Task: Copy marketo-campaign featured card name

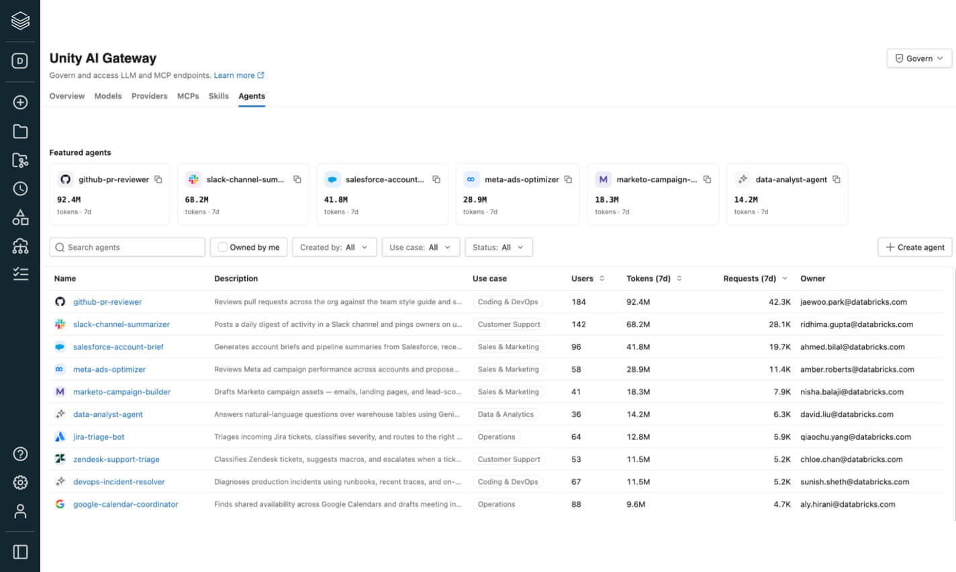Action: click(707, 179)
